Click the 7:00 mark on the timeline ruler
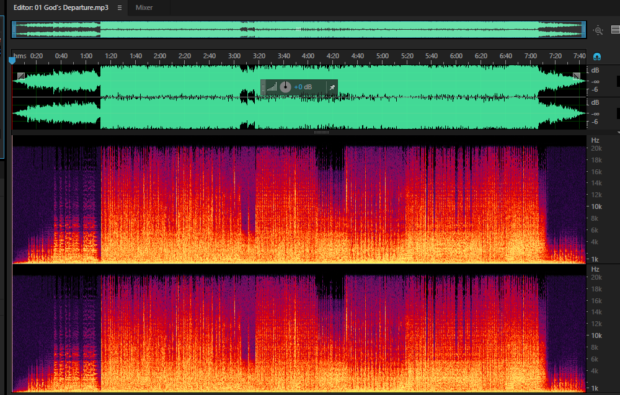This screenshot has height=395, width=620. tap(530, 56)
